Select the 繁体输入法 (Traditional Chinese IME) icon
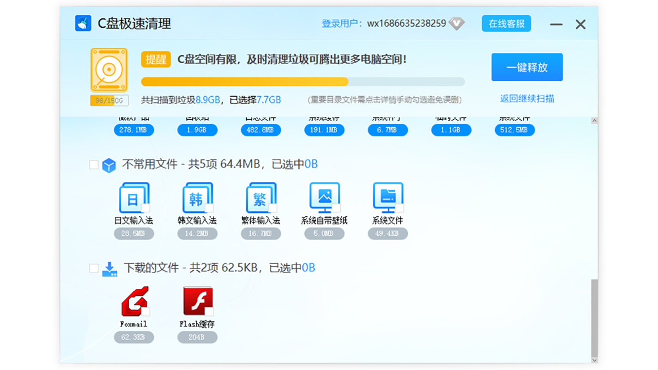Viewport: 658px width, 370px height. pos(261,198)
